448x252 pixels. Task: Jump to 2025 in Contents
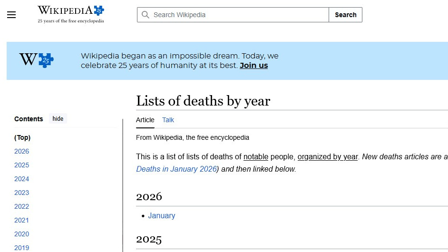point(21,165)
